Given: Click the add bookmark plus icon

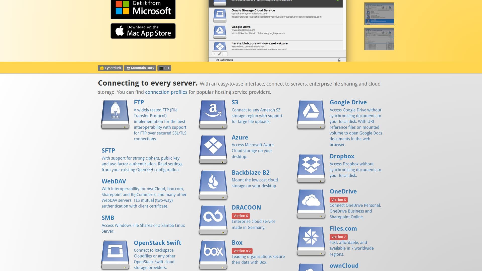Looking at the screenshot, I should (x=215, y=54).
